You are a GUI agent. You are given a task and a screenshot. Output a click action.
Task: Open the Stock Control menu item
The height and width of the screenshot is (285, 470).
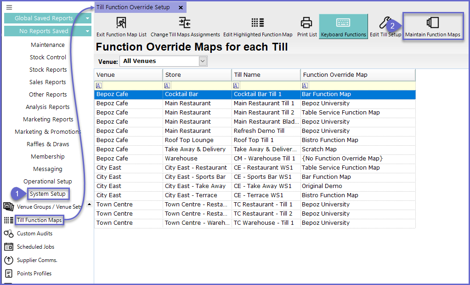pos(48,57)
